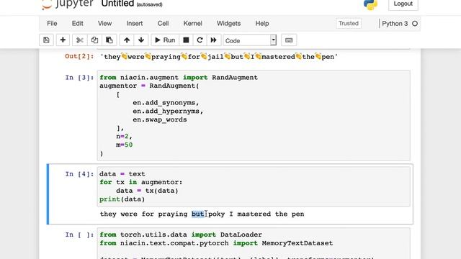
Task: Click the '(autosaved)' status text
Action: coord(149,5)
